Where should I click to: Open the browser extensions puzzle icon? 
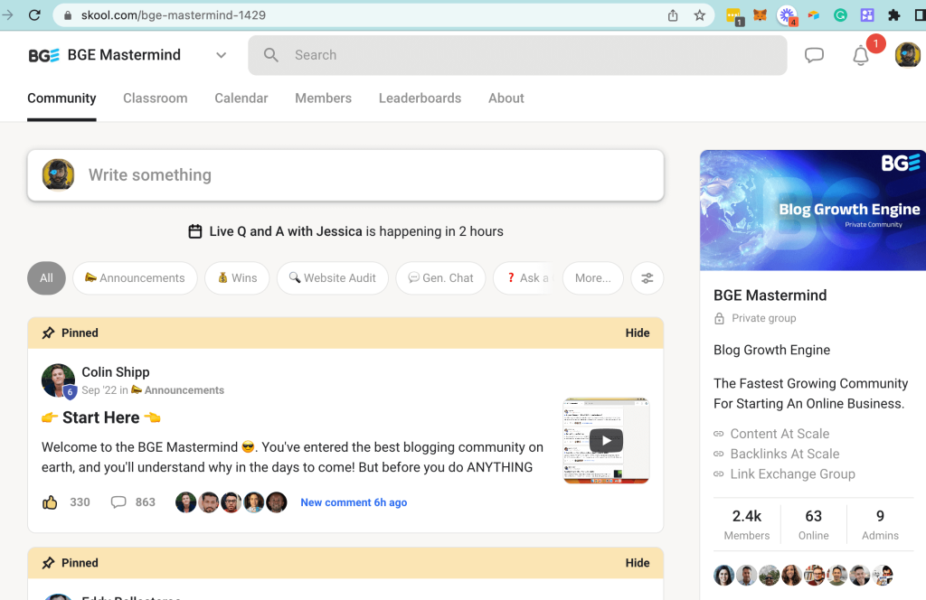click(x=894, y=15)
